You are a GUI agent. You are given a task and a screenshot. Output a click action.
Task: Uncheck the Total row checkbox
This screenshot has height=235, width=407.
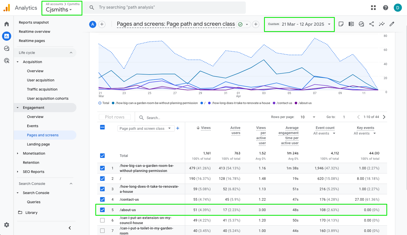tap(102, 156)
